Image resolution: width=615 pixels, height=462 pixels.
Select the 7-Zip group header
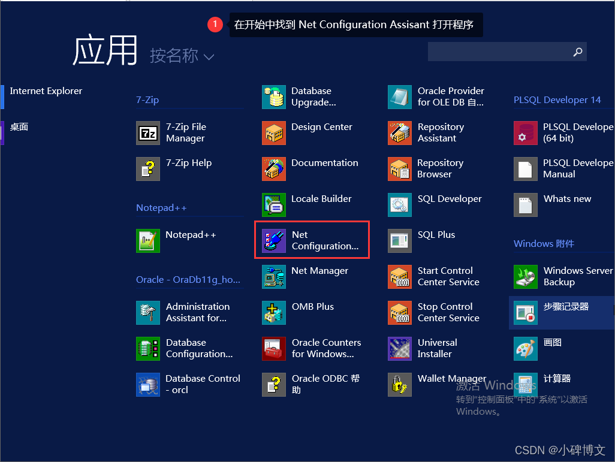[147, 100]
